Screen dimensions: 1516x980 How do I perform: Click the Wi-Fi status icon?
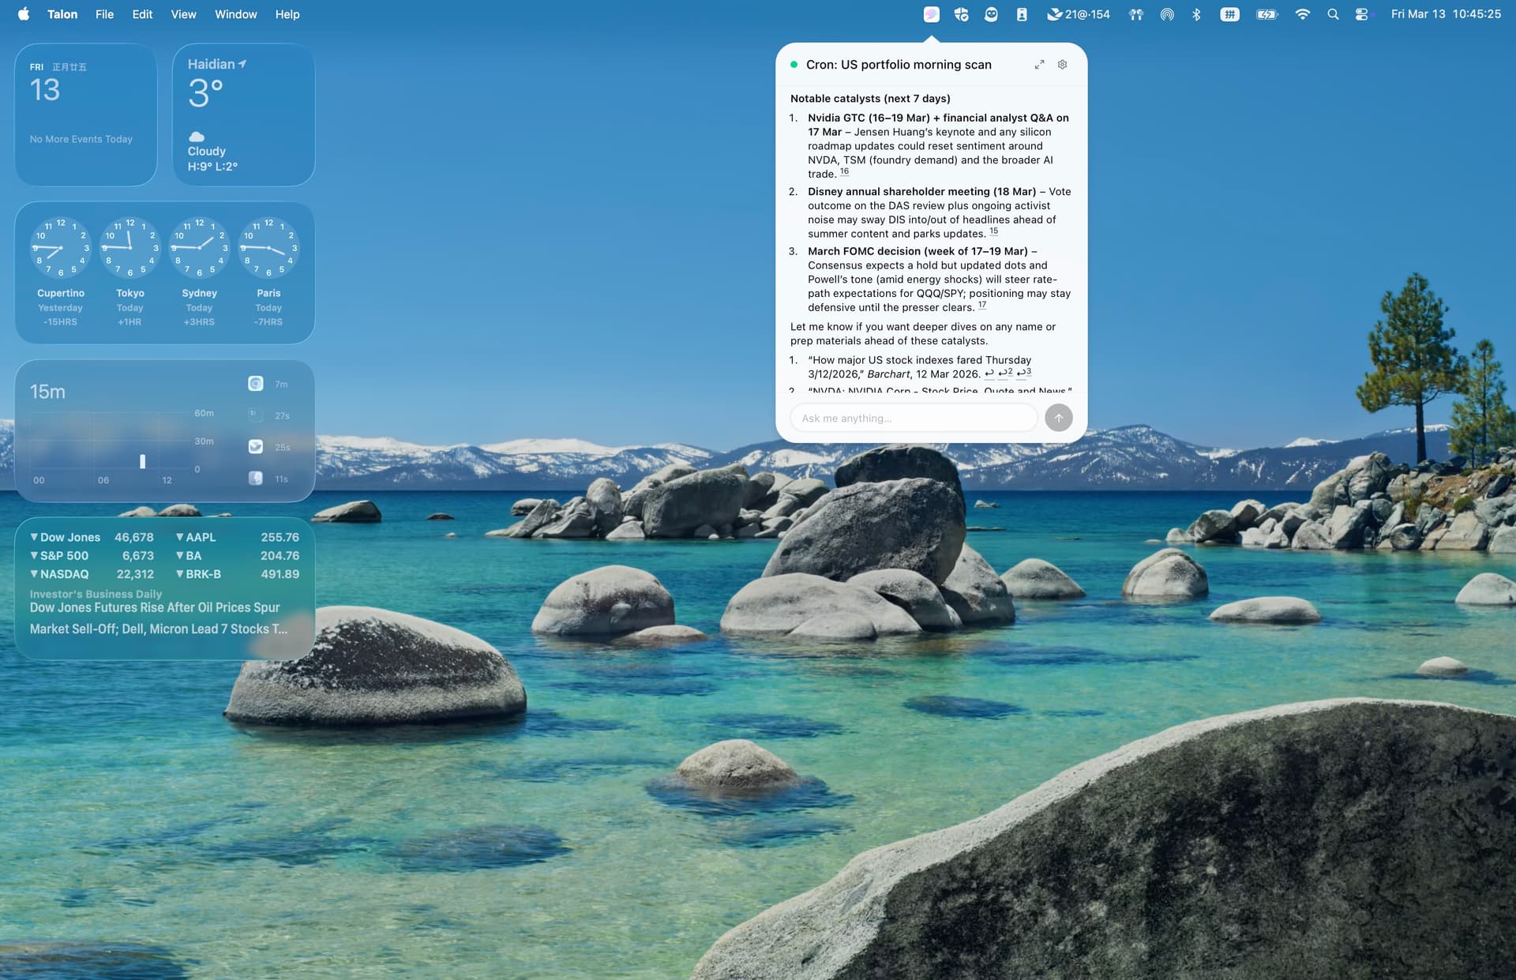point(1303,14)
